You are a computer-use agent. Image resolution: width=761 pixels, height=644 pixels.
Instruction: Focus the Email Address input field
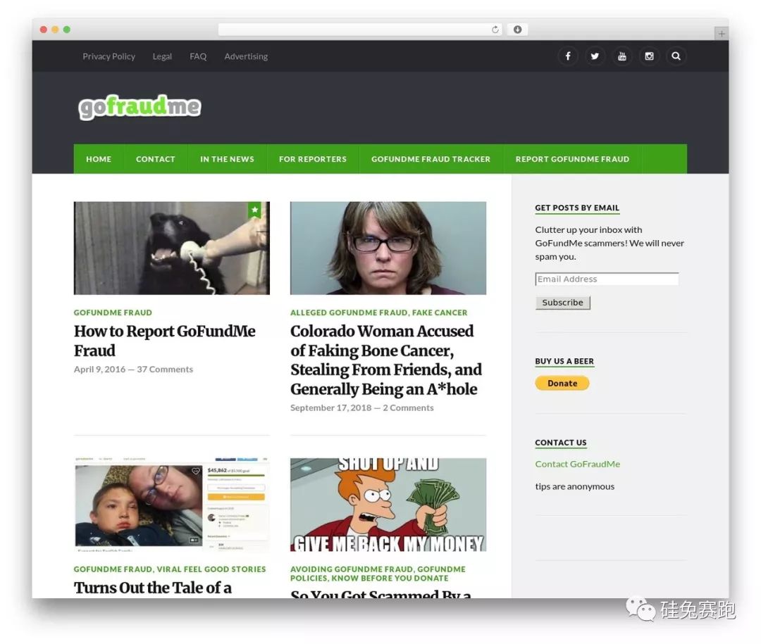click(x=607, y=279)
